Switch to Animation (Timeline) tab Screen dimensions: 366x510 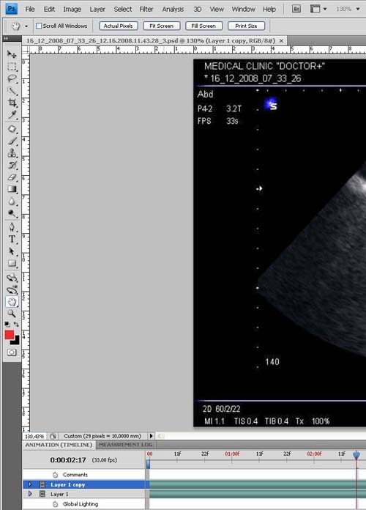(59, 445)
